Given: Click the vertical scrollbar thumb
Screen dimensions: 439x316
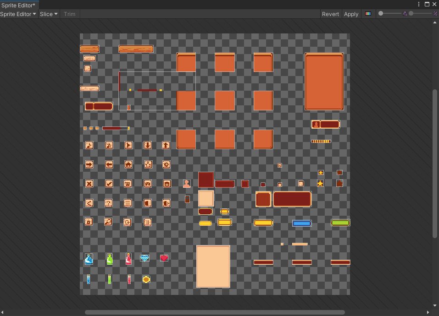Looking at the screenshot, I should click(x=435, y=164).
